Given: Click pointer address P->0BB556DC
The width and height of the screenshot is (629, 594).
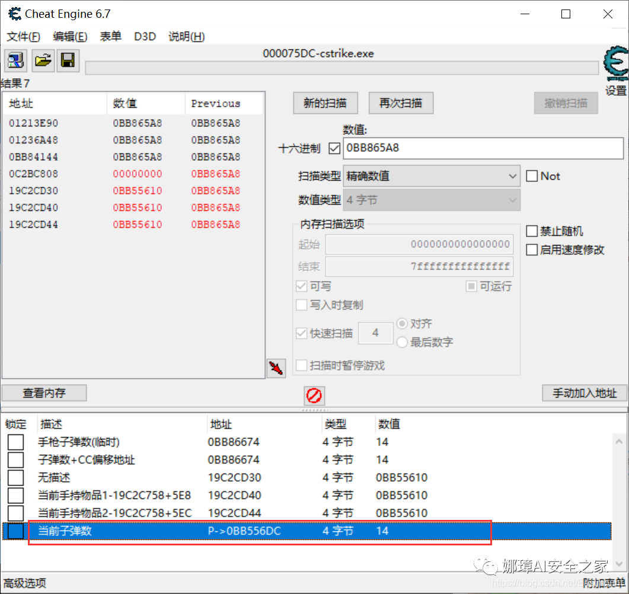Looking at the screenshot, I should pos(244,531).
